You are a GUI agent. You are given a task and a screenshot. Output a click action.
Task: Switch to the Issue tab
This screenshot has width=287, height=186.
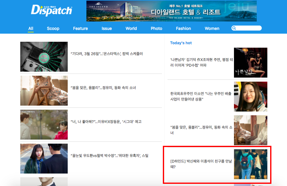coord(107,28)
